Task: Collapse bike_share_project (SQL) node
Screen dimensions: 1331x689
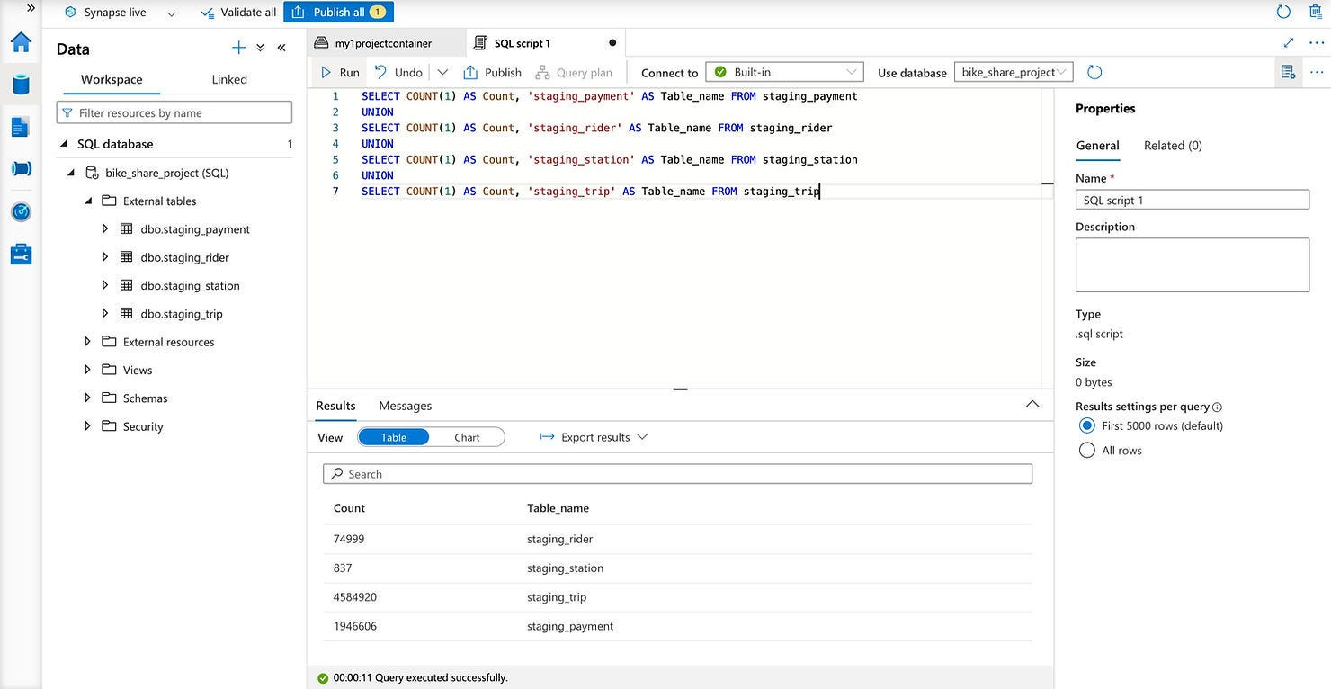Action: tap(72, 173)
